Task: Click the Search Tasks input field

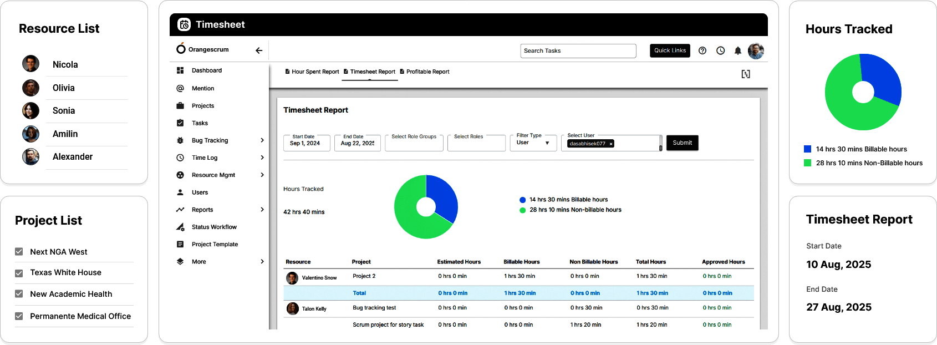Action: [578, 51]
